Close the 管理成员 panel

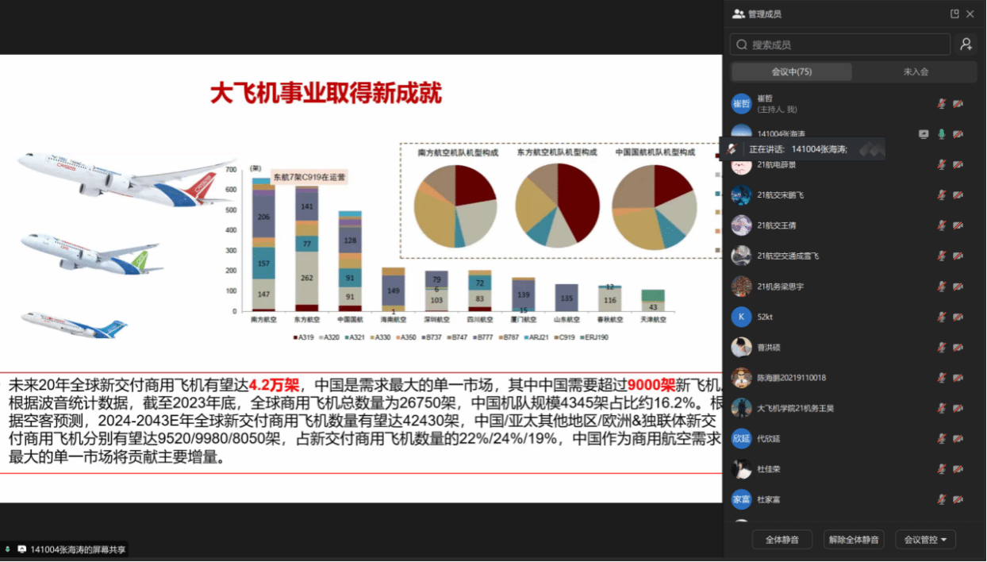(970, 13)
